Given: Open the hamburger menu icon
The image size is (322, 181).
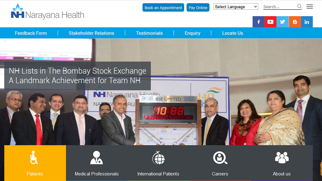Looking at the screenshot, I should point(310,6).
